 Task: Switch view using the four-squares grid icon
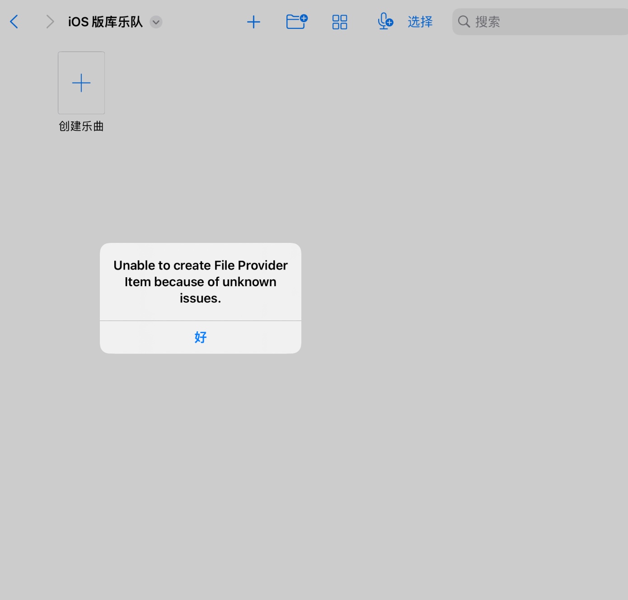pyautogui.click(x=339, y=22)
